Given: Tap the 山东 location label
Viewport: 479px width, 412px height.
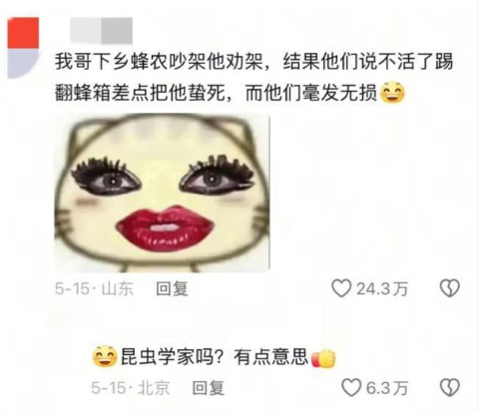Looking at the screenshot, I should click(118, 288).
